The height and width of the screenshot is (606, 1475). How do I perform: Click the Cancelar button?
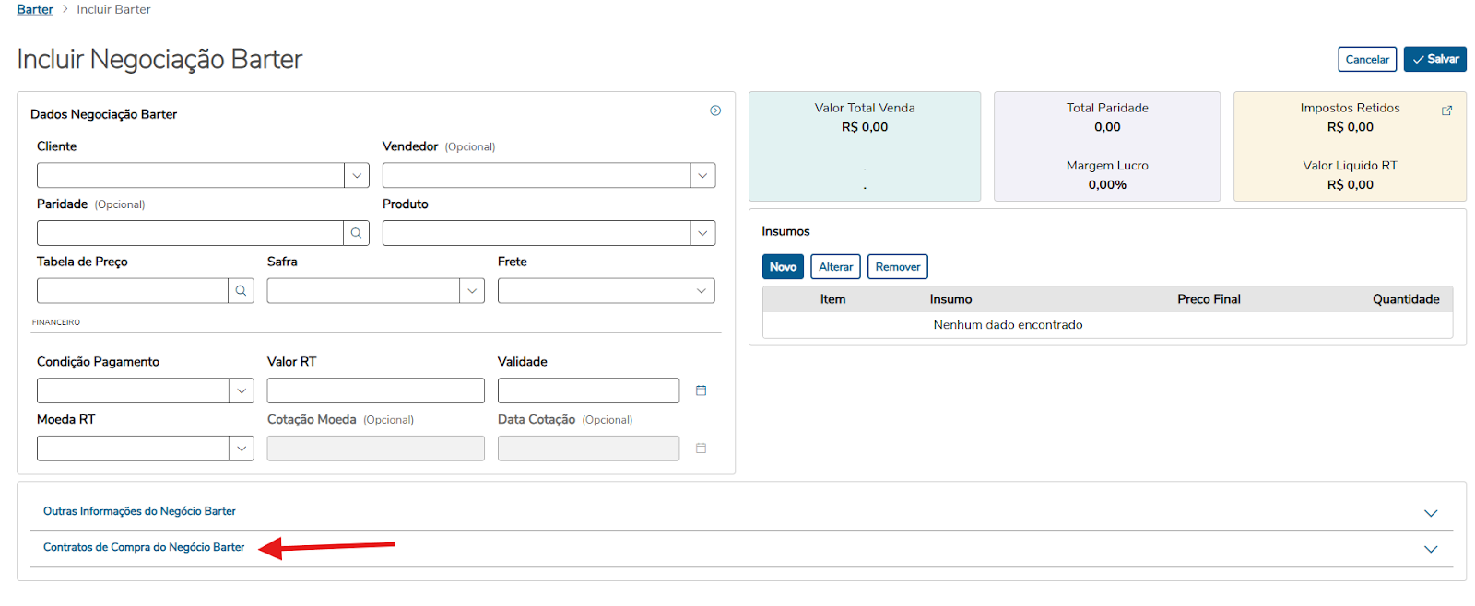click(1367, 59)
